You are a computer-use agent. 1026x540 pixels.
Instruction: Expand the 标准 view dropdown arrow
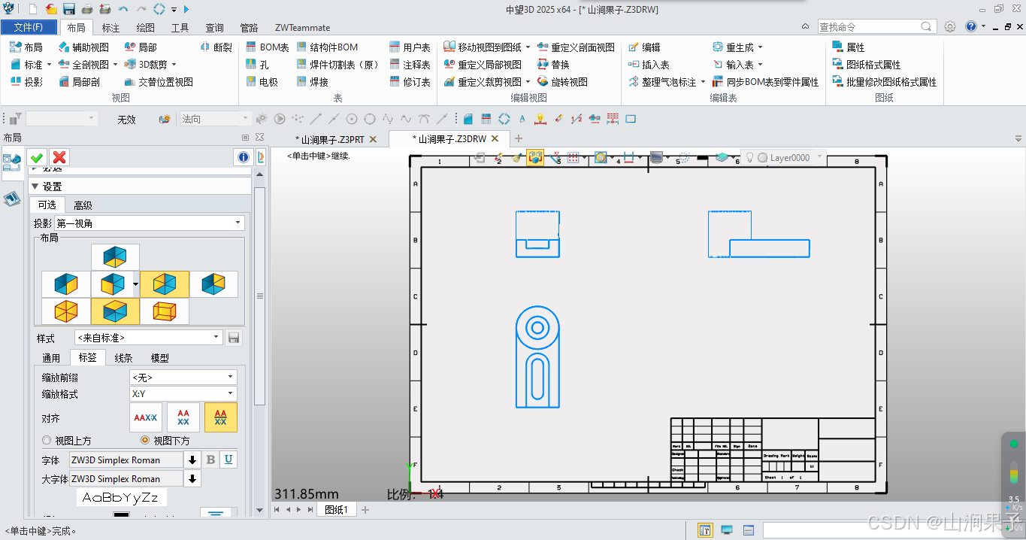click(x=50, y=65)
